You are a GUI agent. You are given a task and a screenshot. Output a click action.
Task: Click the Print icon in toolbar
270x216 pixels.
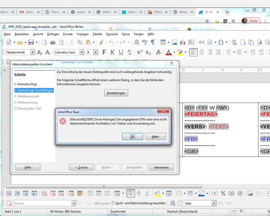click(x=53, y=42)
